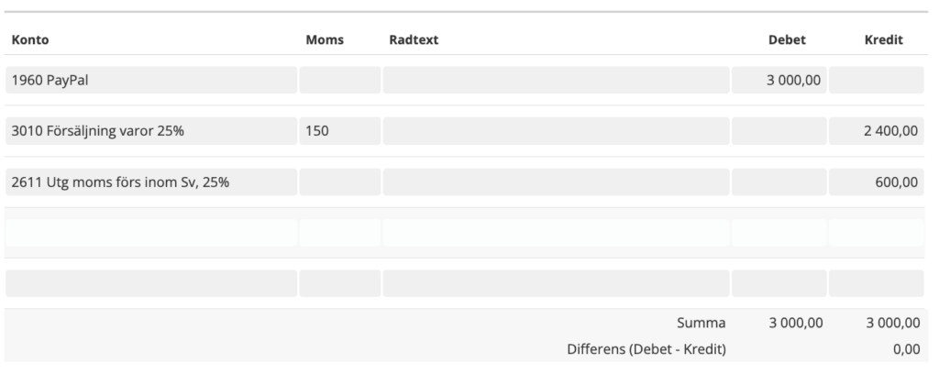Select the Kredit field showing 600,00
The height and width of the screenshot is (374, 939).
(x=876, y=181)
